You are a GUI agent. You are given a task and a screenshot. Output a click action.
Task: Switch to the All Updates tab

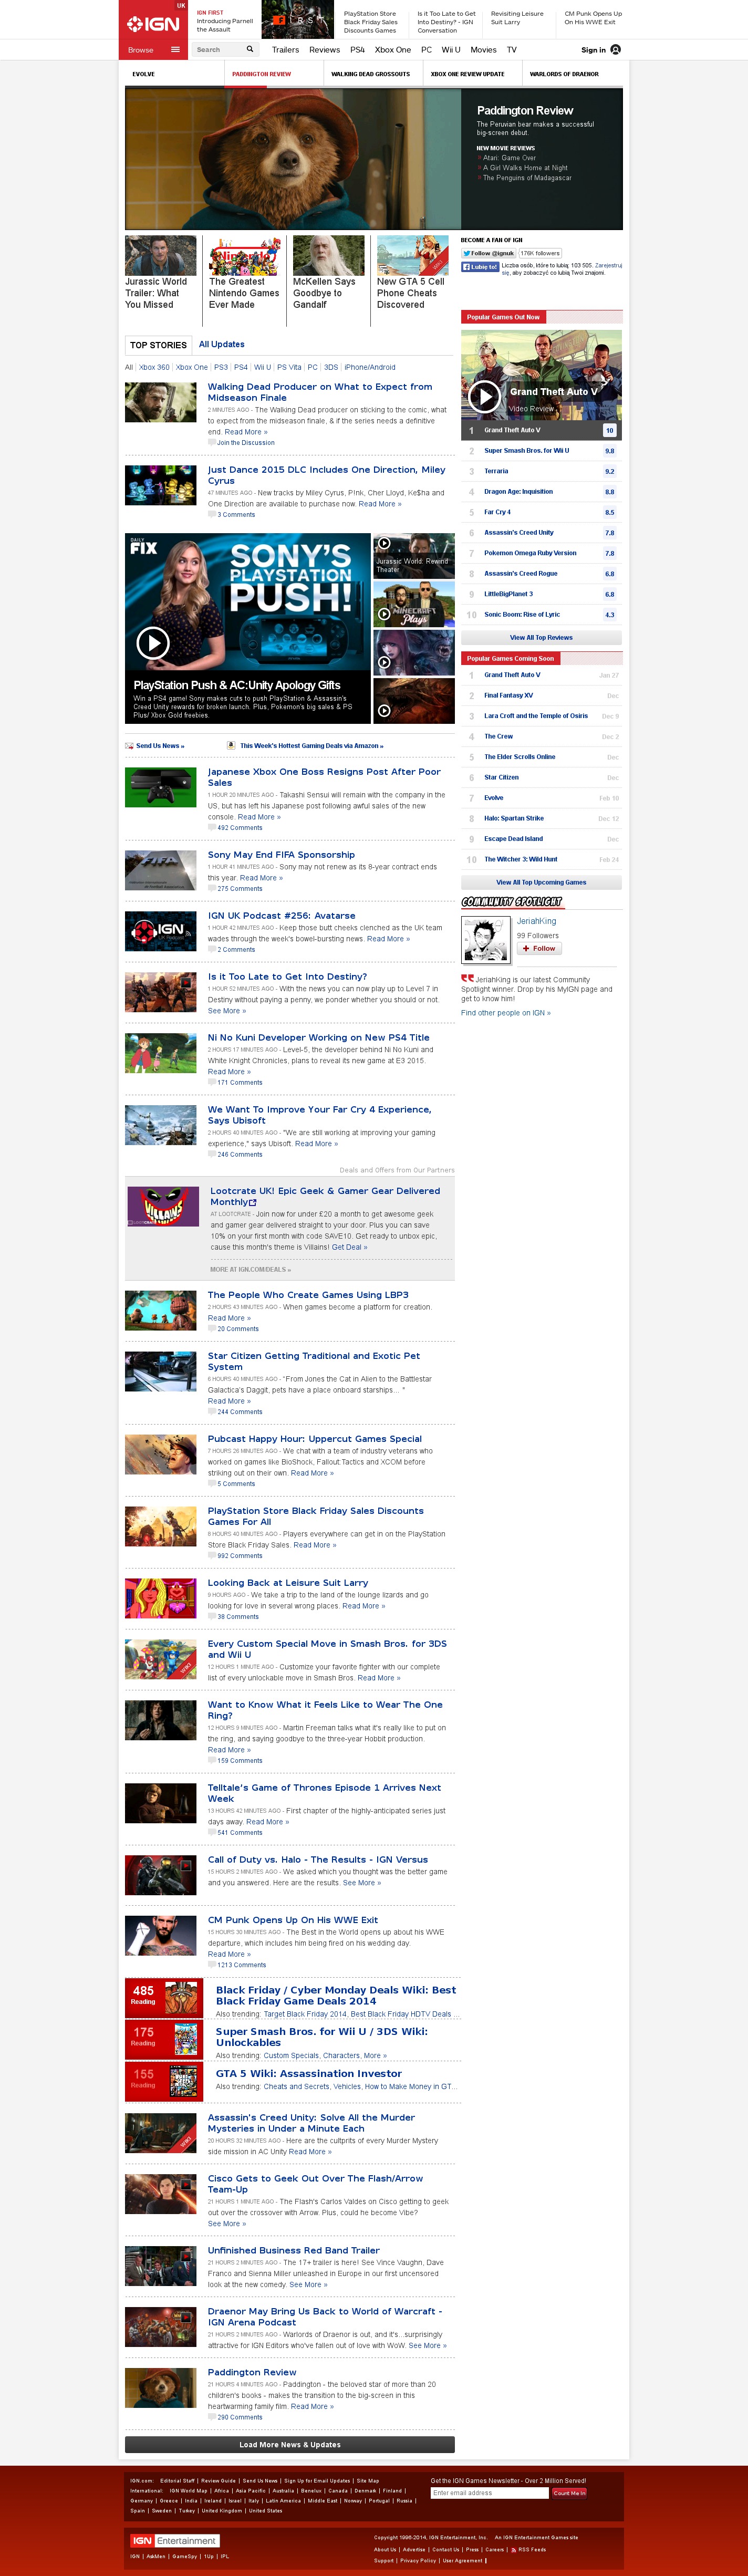click(221, 344)
